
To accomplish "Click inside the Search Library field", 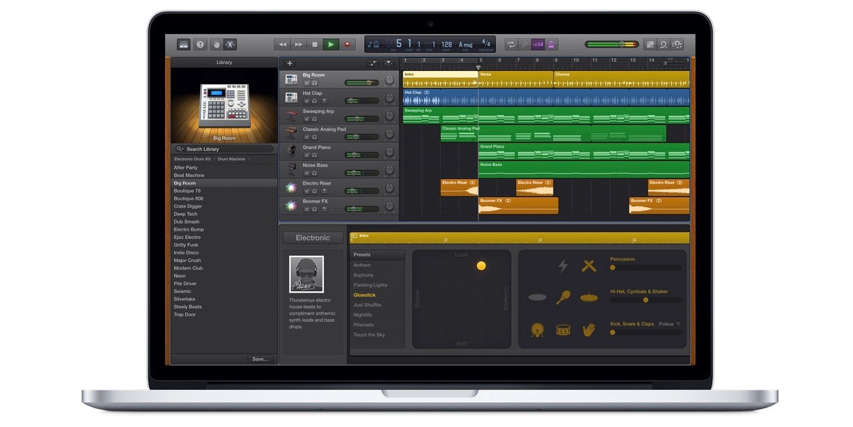I will (223, 148).
